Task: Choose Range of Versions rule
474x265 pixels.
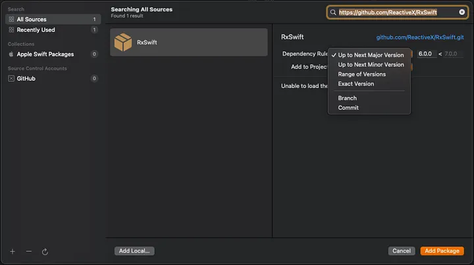Action: [x=369, y=74]
